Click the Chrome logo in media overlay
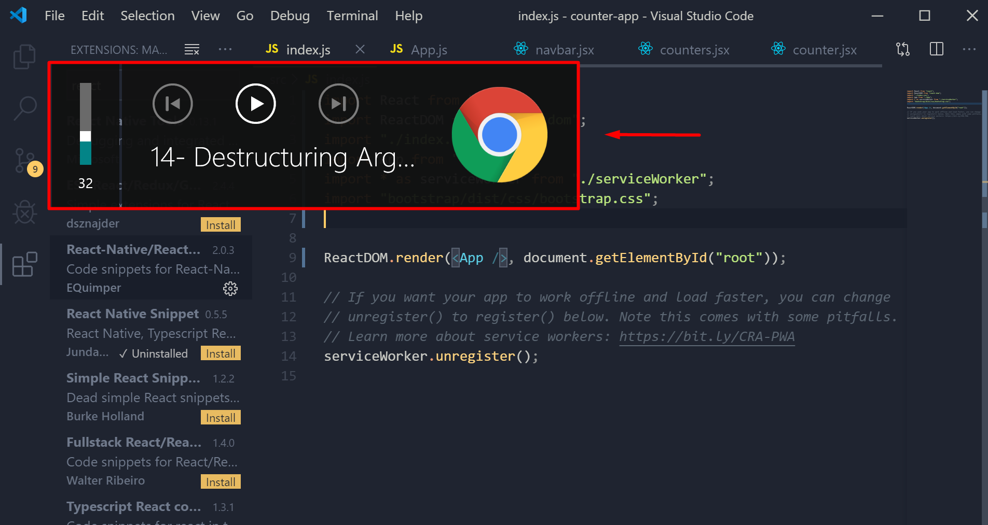The image size is (988, 525). 500,135
